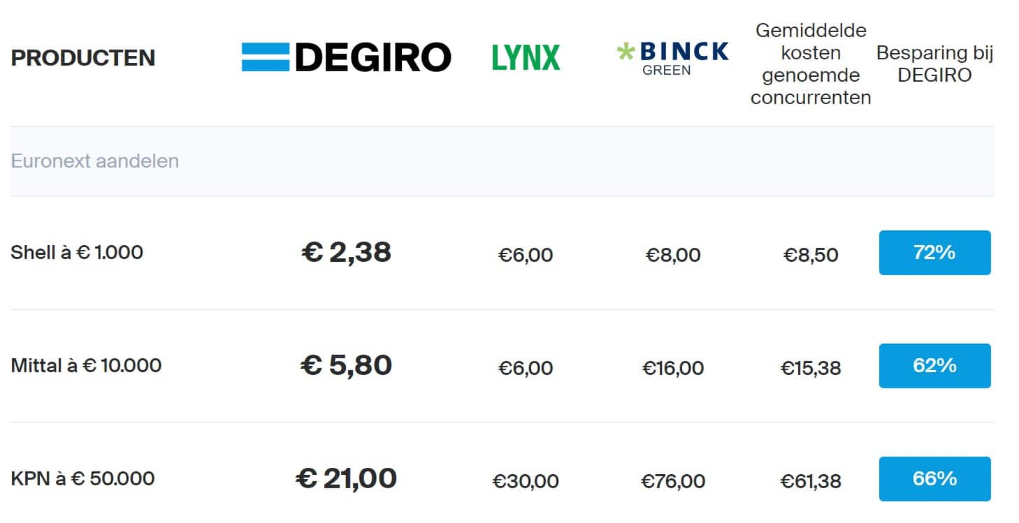1019x523 pixels.
Task: Select the 72% savings badge
Action: [934, 253]
